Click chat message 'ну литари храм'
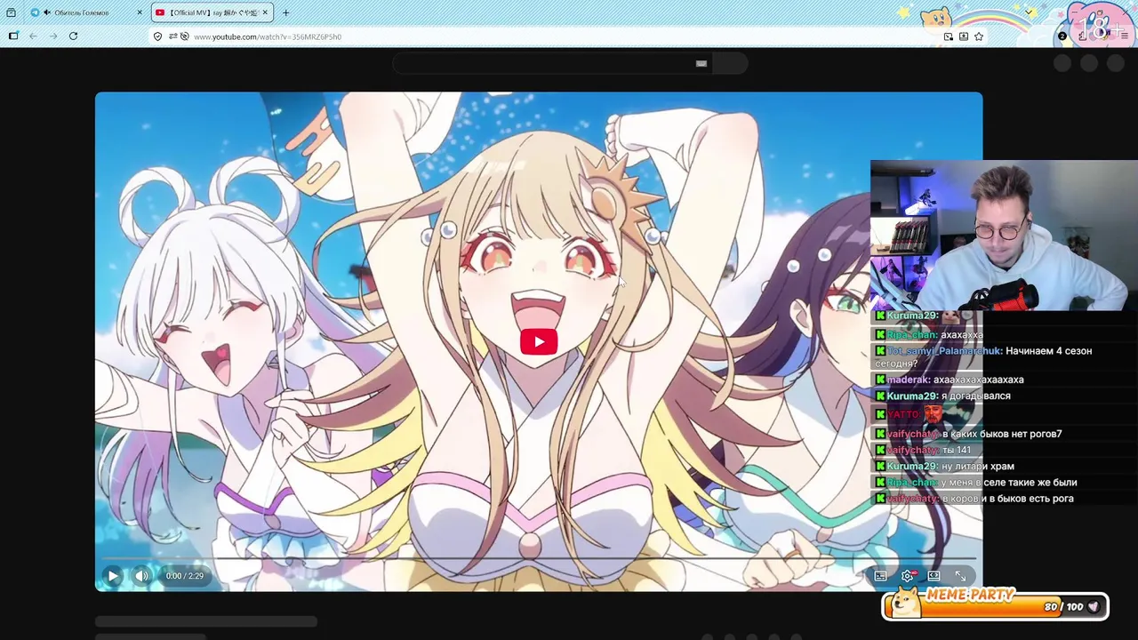1138x640 pixels. tap(978, 467)
